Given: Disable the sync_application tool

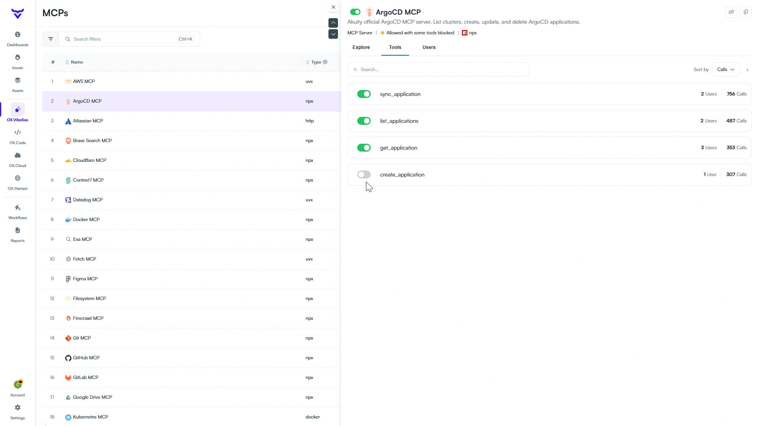Looking at the screenshot, I should 364,94.
